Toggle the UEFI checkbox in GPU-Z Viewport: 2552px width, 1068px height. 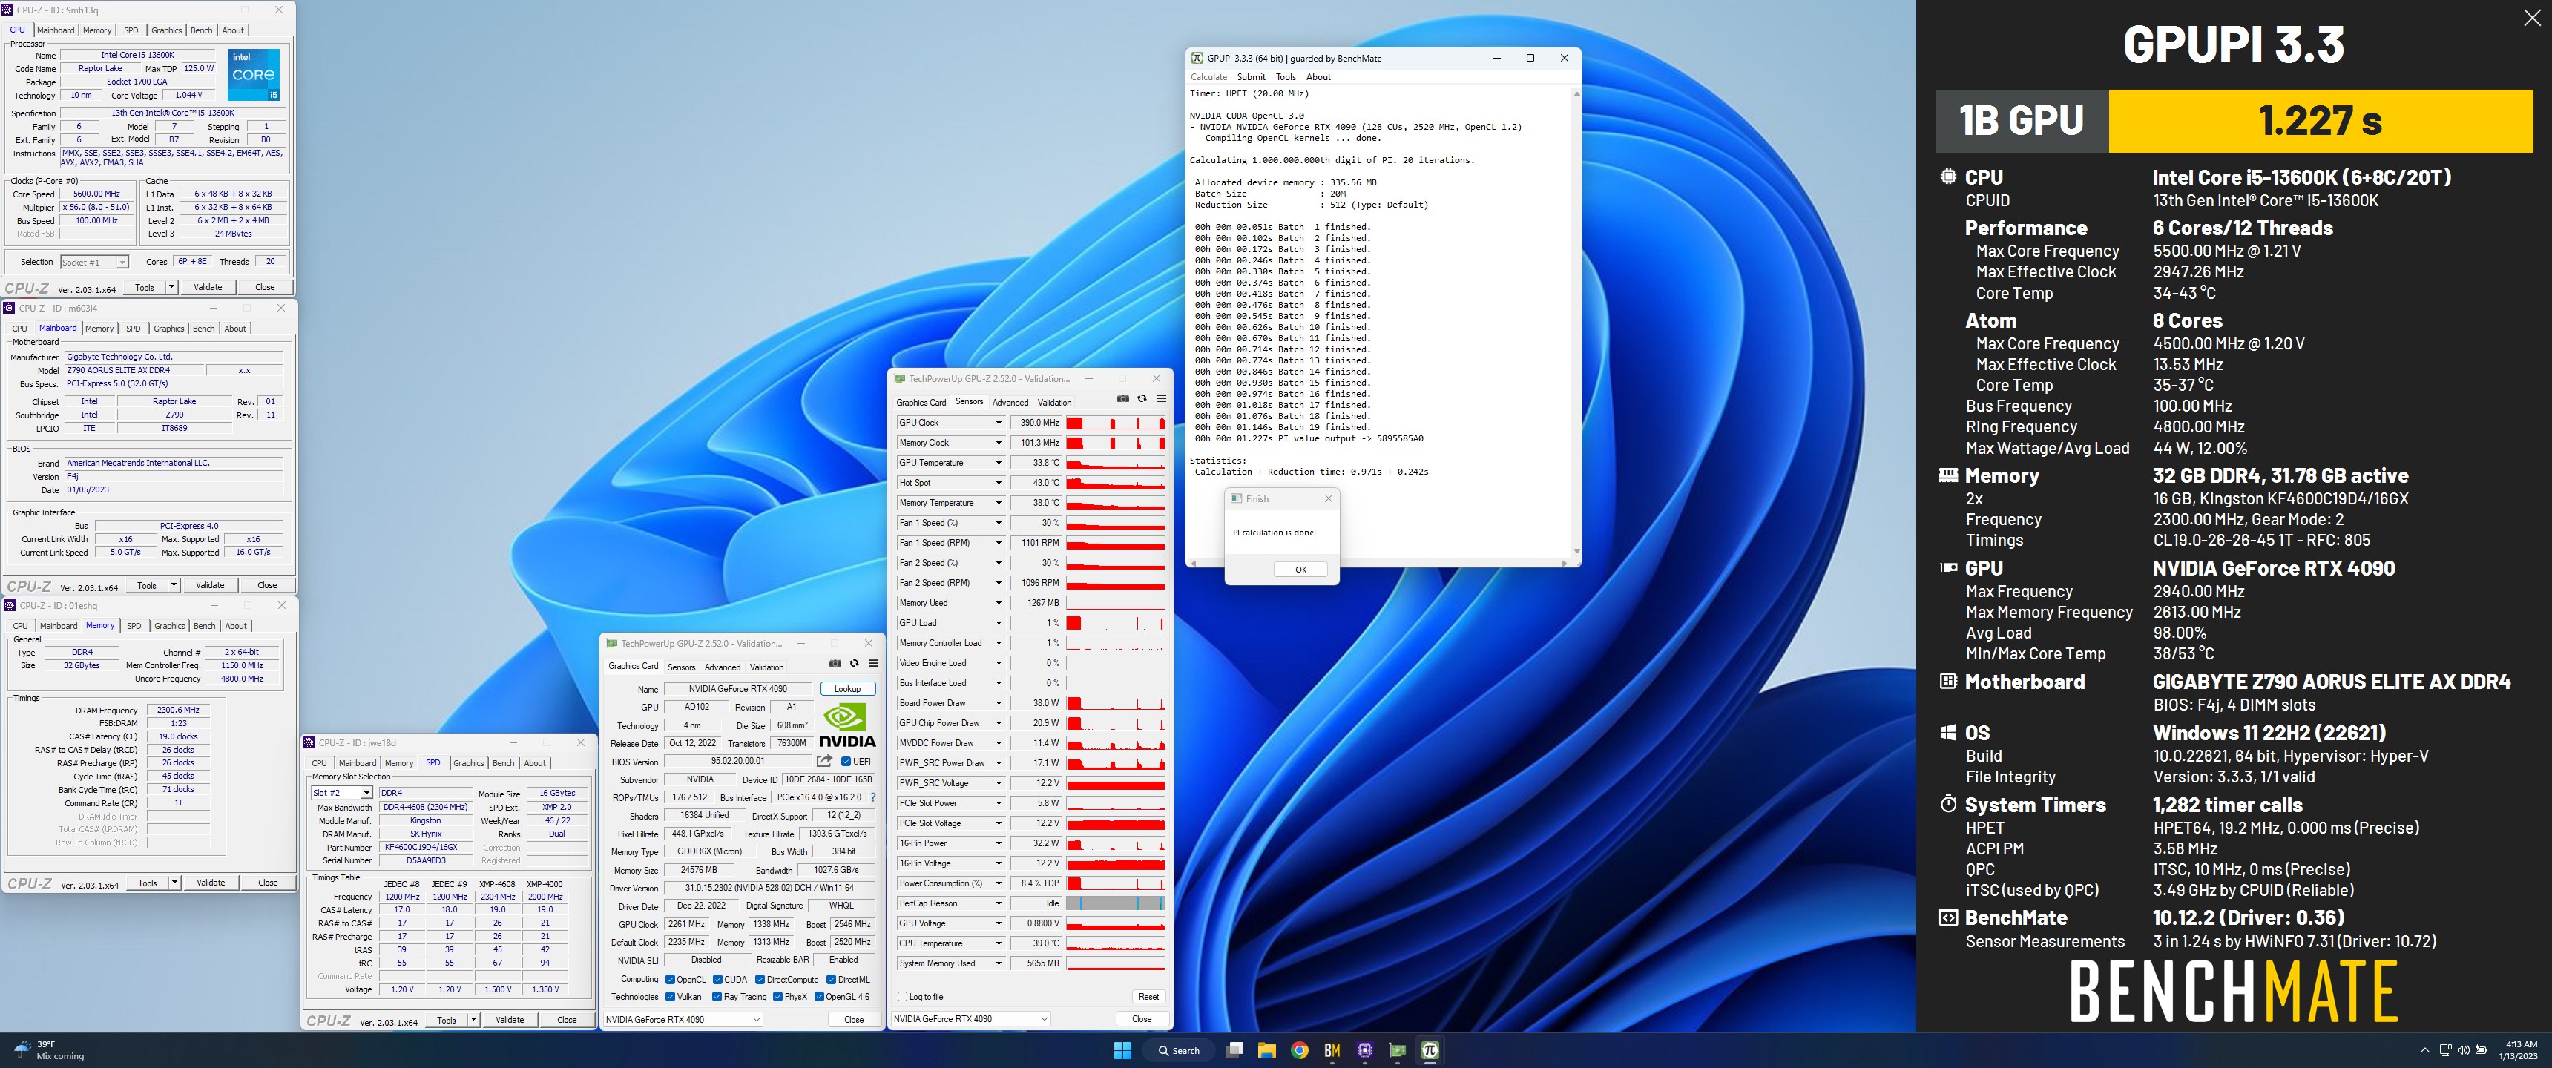click(846, 761)
